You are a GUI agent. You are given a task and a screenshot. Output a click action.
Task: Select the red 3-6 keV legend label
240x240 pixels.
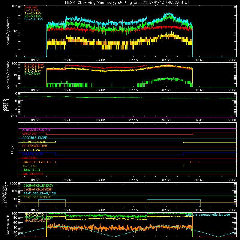pos(31,7)
